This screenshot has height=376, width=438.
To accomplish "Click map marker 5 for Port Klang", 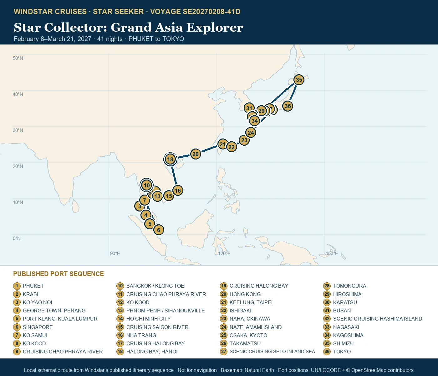I will tap(150, 224).
